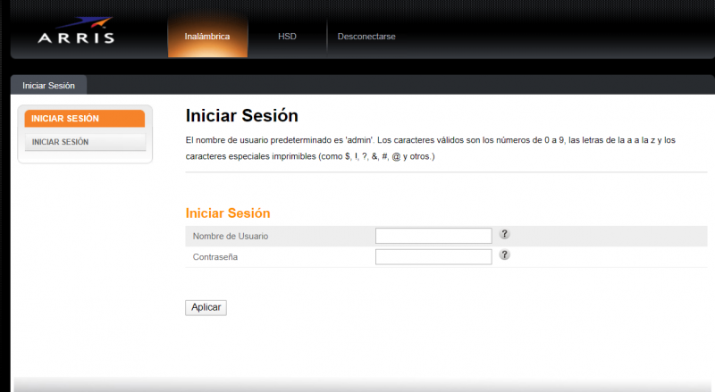Select the Iniciar Sesión sub-tab
This screenshot has height=392, width=715.
48,85
